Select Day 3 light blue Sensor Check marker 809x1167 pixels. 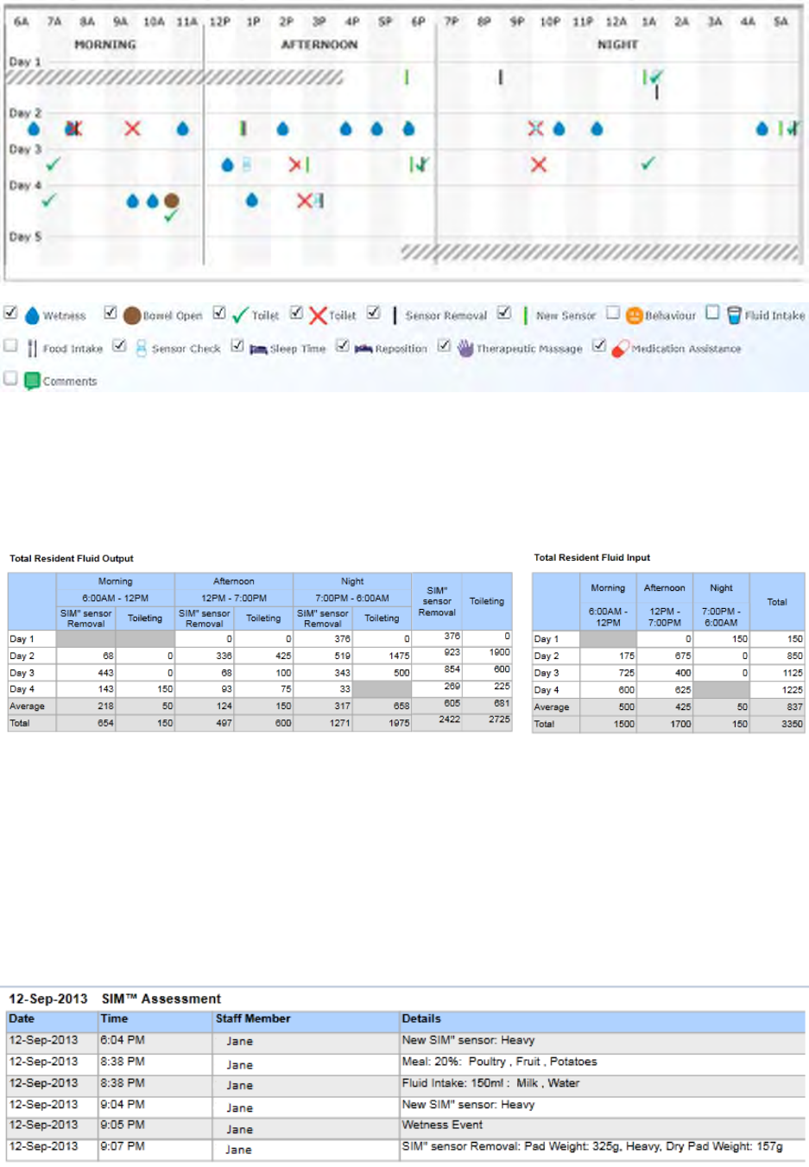[246, 164]
